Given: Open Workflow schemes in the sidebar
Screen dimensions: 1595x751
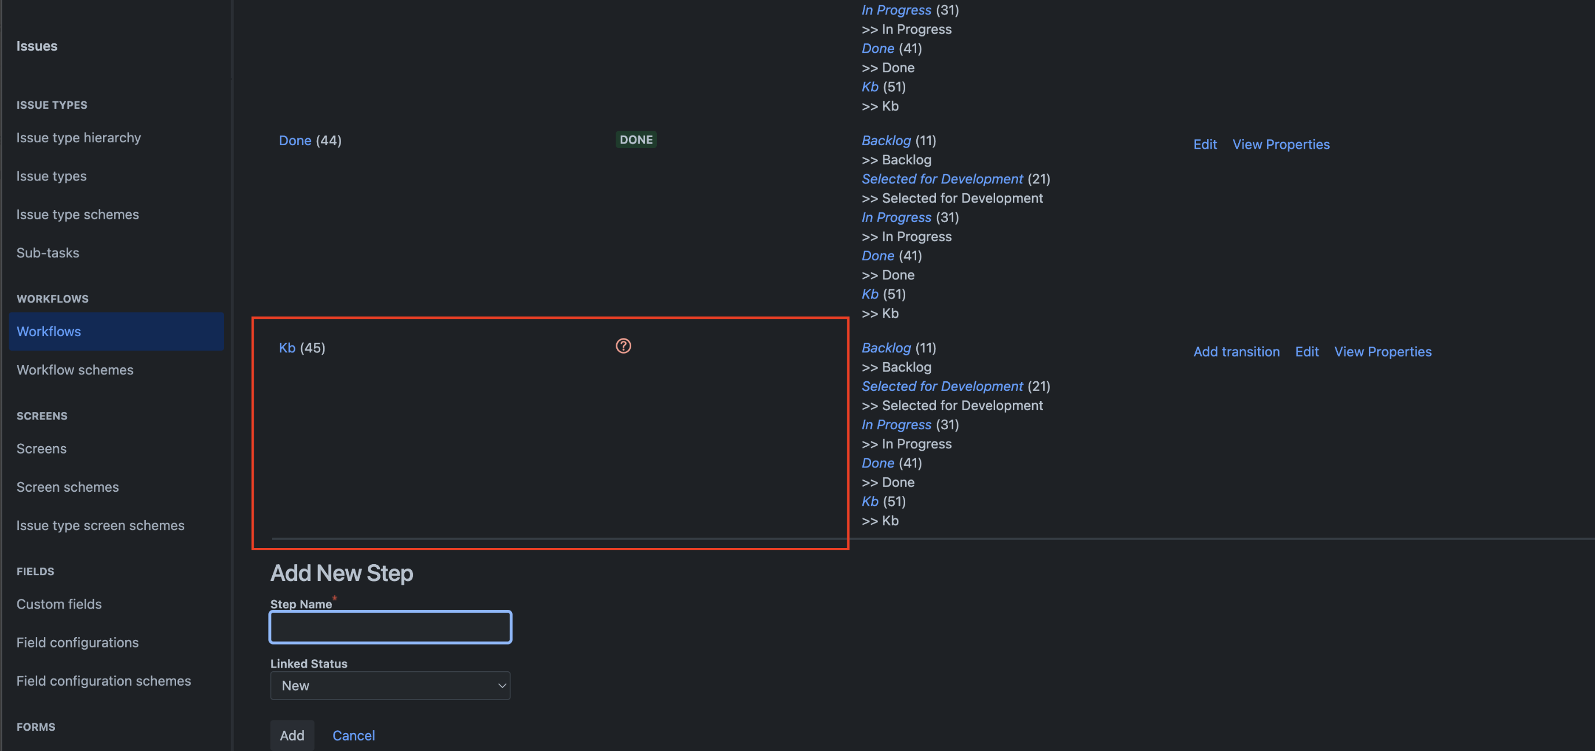Looking at the screenshot, I should [75, 370].
